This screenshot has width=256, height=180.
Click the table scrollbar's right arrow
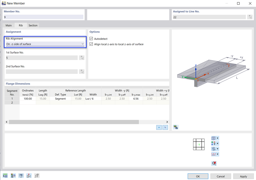click(167, 122)
